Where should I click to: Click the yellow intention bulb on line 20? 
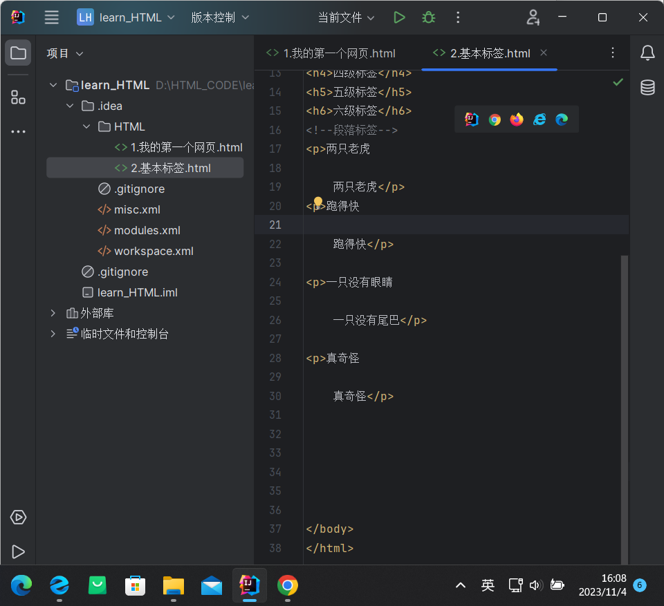[317, 200]
